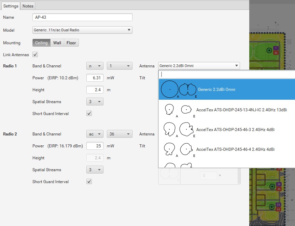This screenshot has height=226, width=295.
Task: Click elevation pattern of ATS-OHDP-245-46-4 antenna
Action: (x=186, y=149)
